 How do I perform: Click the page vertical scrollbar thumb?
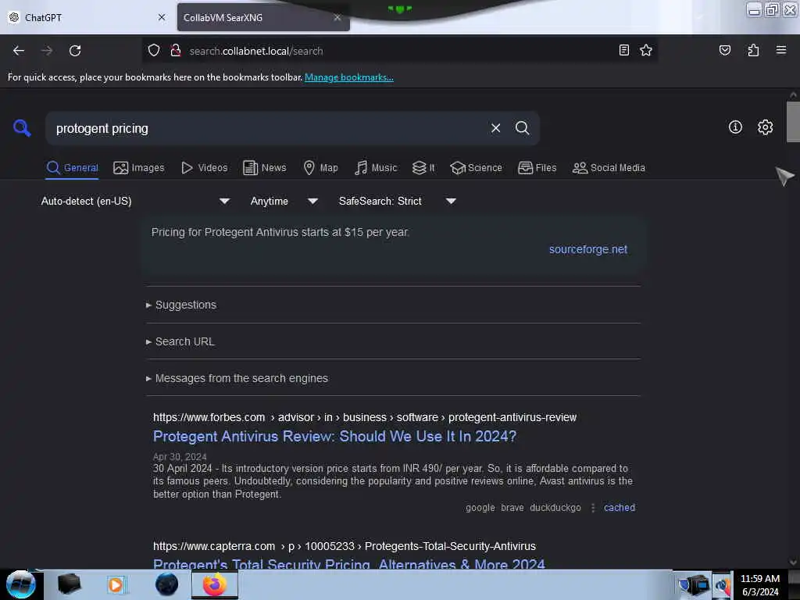click(x=793, y=121)
